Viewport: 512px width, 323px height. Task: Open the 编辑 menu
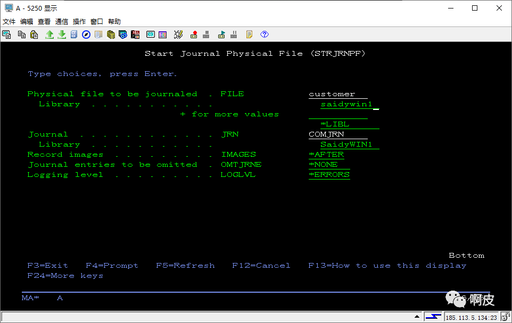[27, 21]
